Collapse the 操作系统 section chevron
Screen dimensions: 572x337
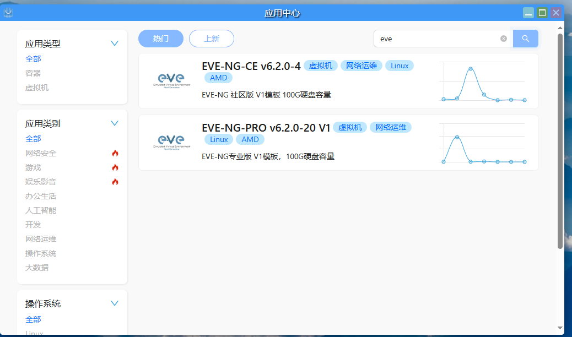115,303
